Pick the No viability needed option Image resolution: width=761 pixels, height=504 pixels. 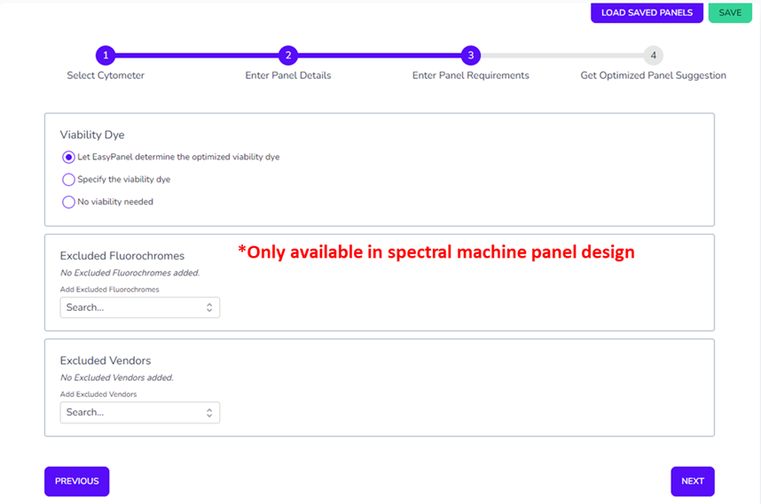(69, 202)
